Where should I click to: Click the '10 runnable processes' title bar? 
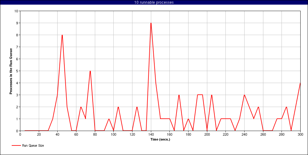pyautogui.click(x=154, y=2)
